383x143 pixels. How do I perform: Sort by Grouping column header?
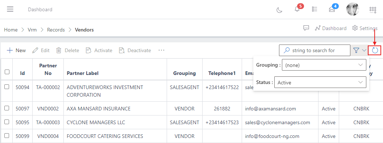185,73
